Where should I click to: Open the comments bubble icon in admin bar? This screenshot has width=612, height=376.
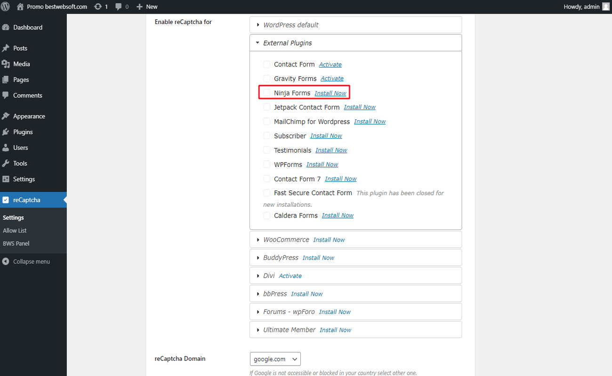[x=119, y=7]
